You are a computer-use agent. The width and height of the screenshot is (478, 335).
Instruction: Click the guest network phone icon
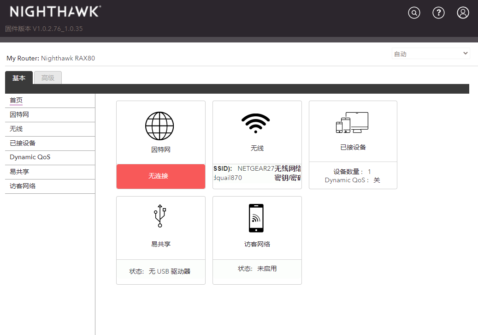(256, 218)
